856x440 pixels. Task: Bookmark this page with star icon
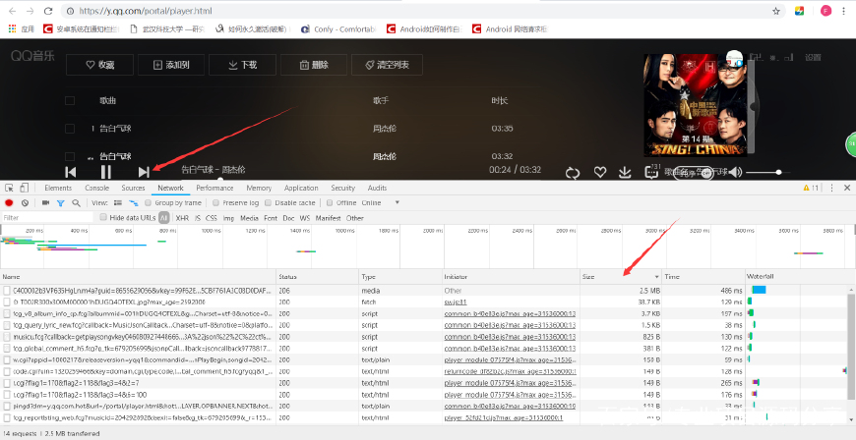775,11
